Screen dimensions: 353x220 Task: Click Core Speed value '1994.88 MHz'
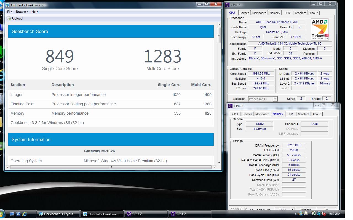click(261, 73)
